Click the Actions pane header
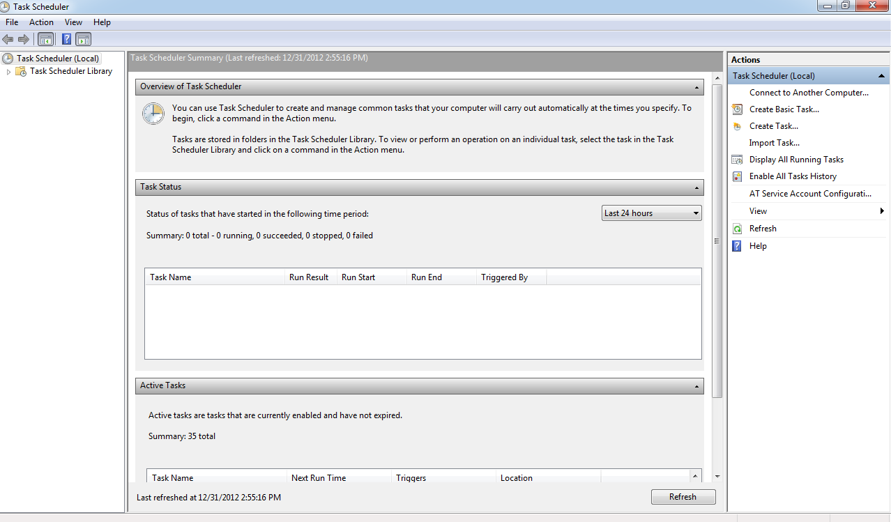The image size is (891, 522). click(808, 60)
